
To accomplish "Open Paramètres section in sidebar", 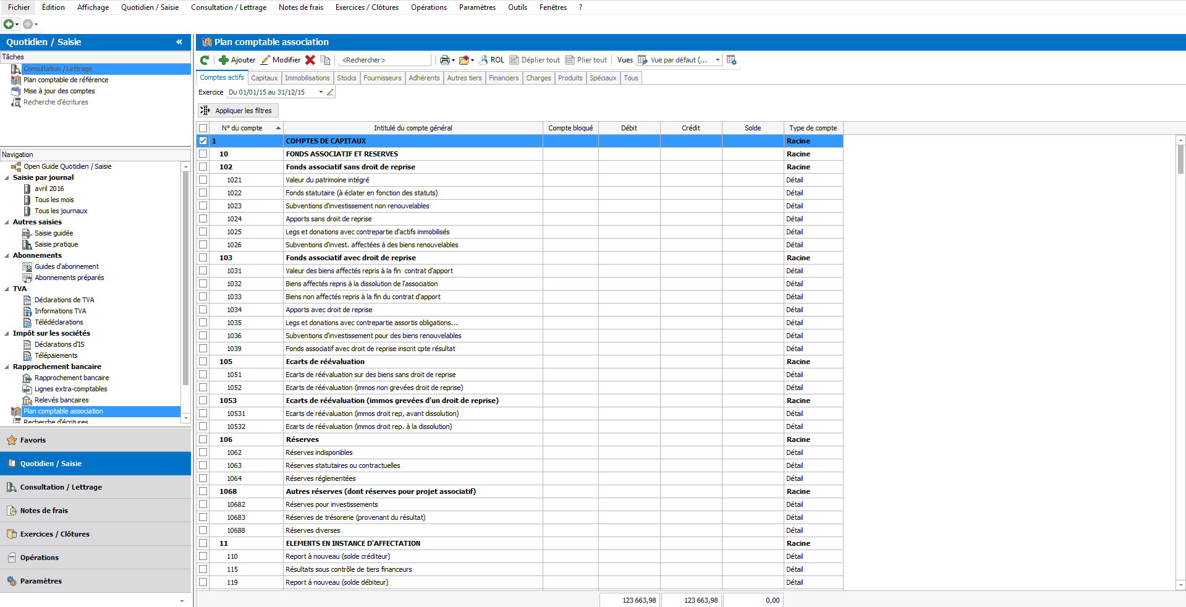I will (95, 581).
